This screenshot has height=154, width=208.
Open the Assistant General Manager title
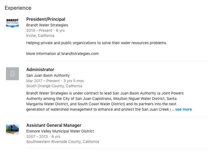click(x=54, y=125)
